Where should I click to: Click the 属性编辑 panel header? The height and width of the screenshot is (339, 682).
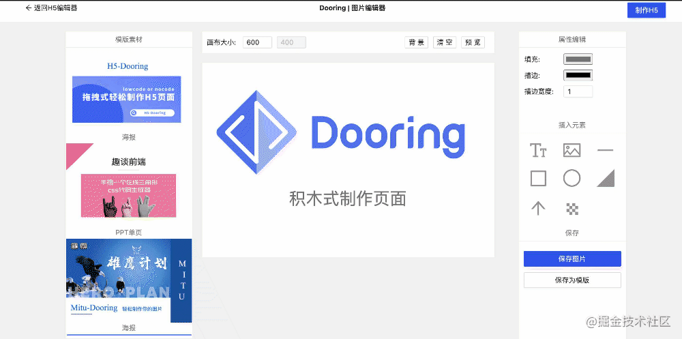[572, 39]
